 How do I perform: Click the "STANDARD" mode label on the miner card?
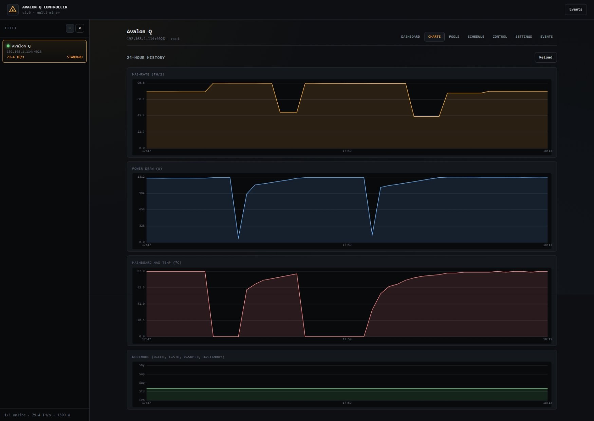click(x=75, y=57)
